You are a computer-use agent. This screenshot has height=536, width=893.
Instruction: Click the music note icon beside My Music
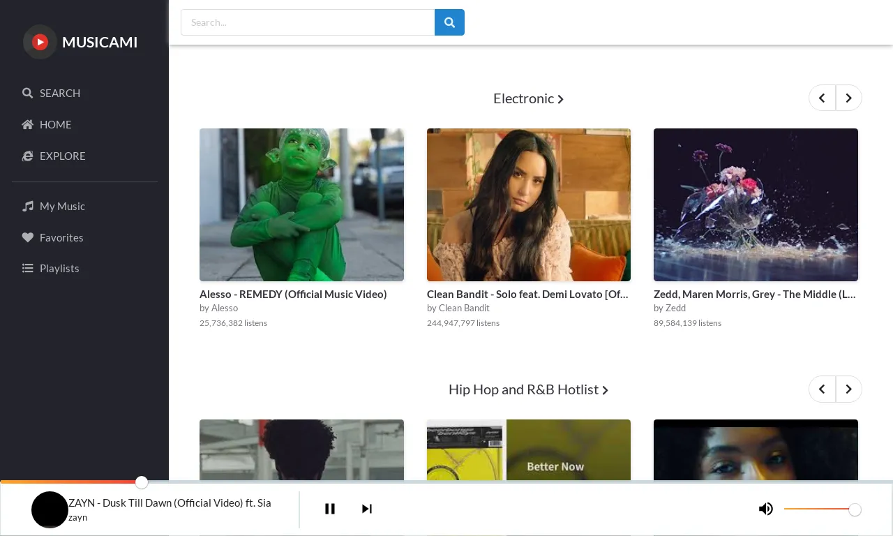tap(27, 206)
